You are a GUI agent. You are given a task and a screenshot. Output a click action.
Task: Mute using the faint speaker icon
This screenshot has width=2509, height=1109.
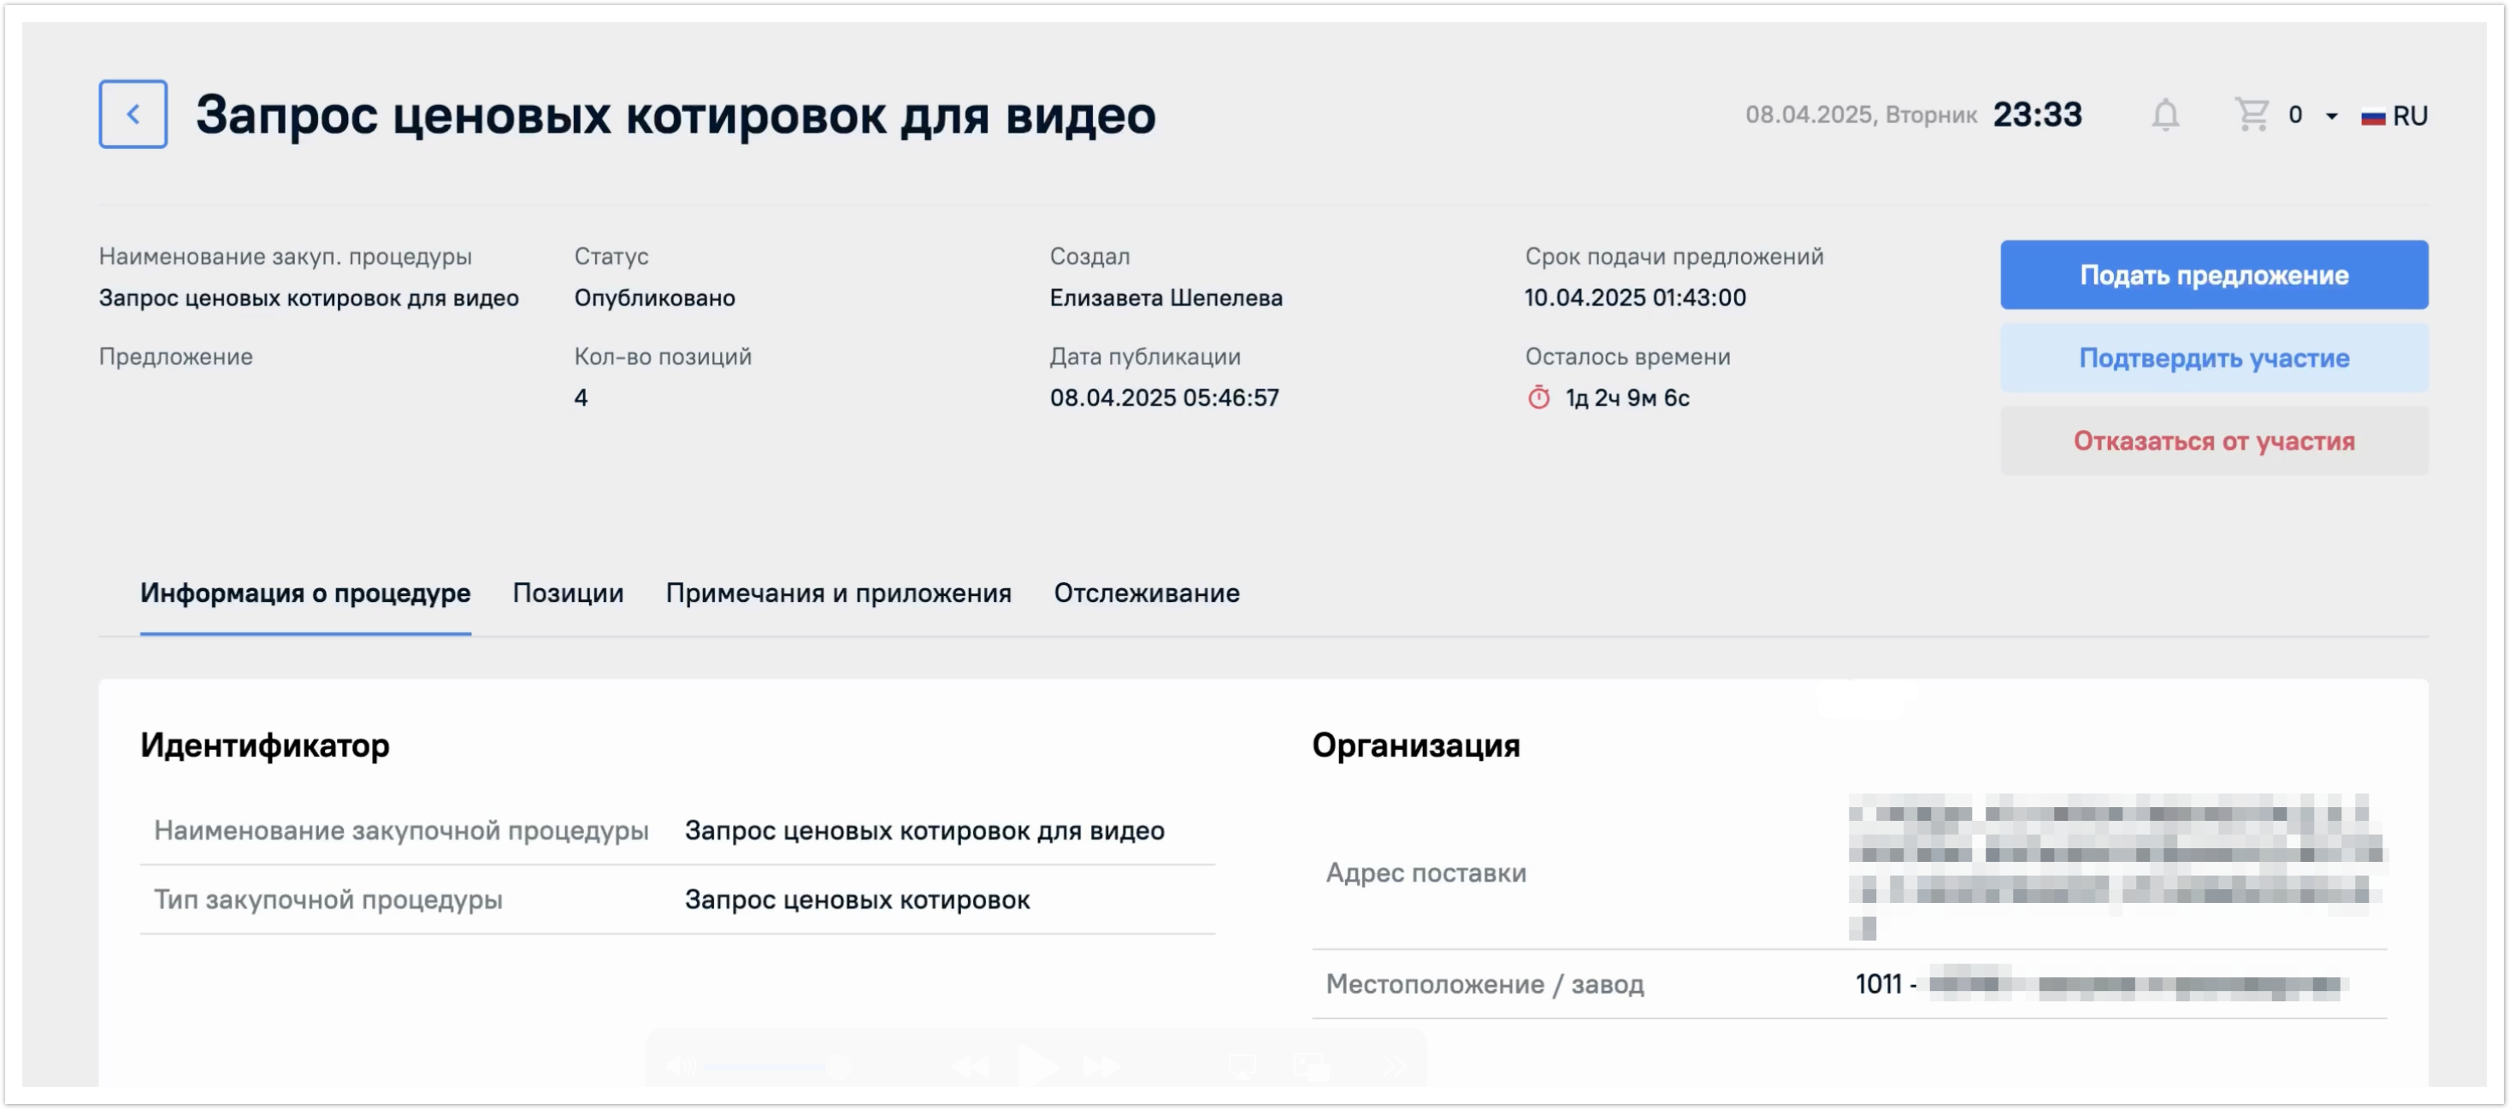pos(681,1067)
